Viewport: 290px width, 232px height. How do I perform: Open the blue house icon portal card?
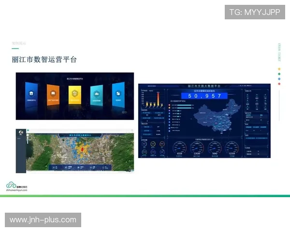point(31,95)
